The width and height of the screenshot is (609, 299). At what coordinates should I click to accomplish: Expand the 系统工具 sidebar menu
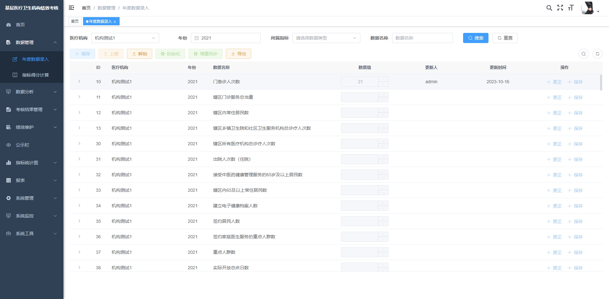32,234
